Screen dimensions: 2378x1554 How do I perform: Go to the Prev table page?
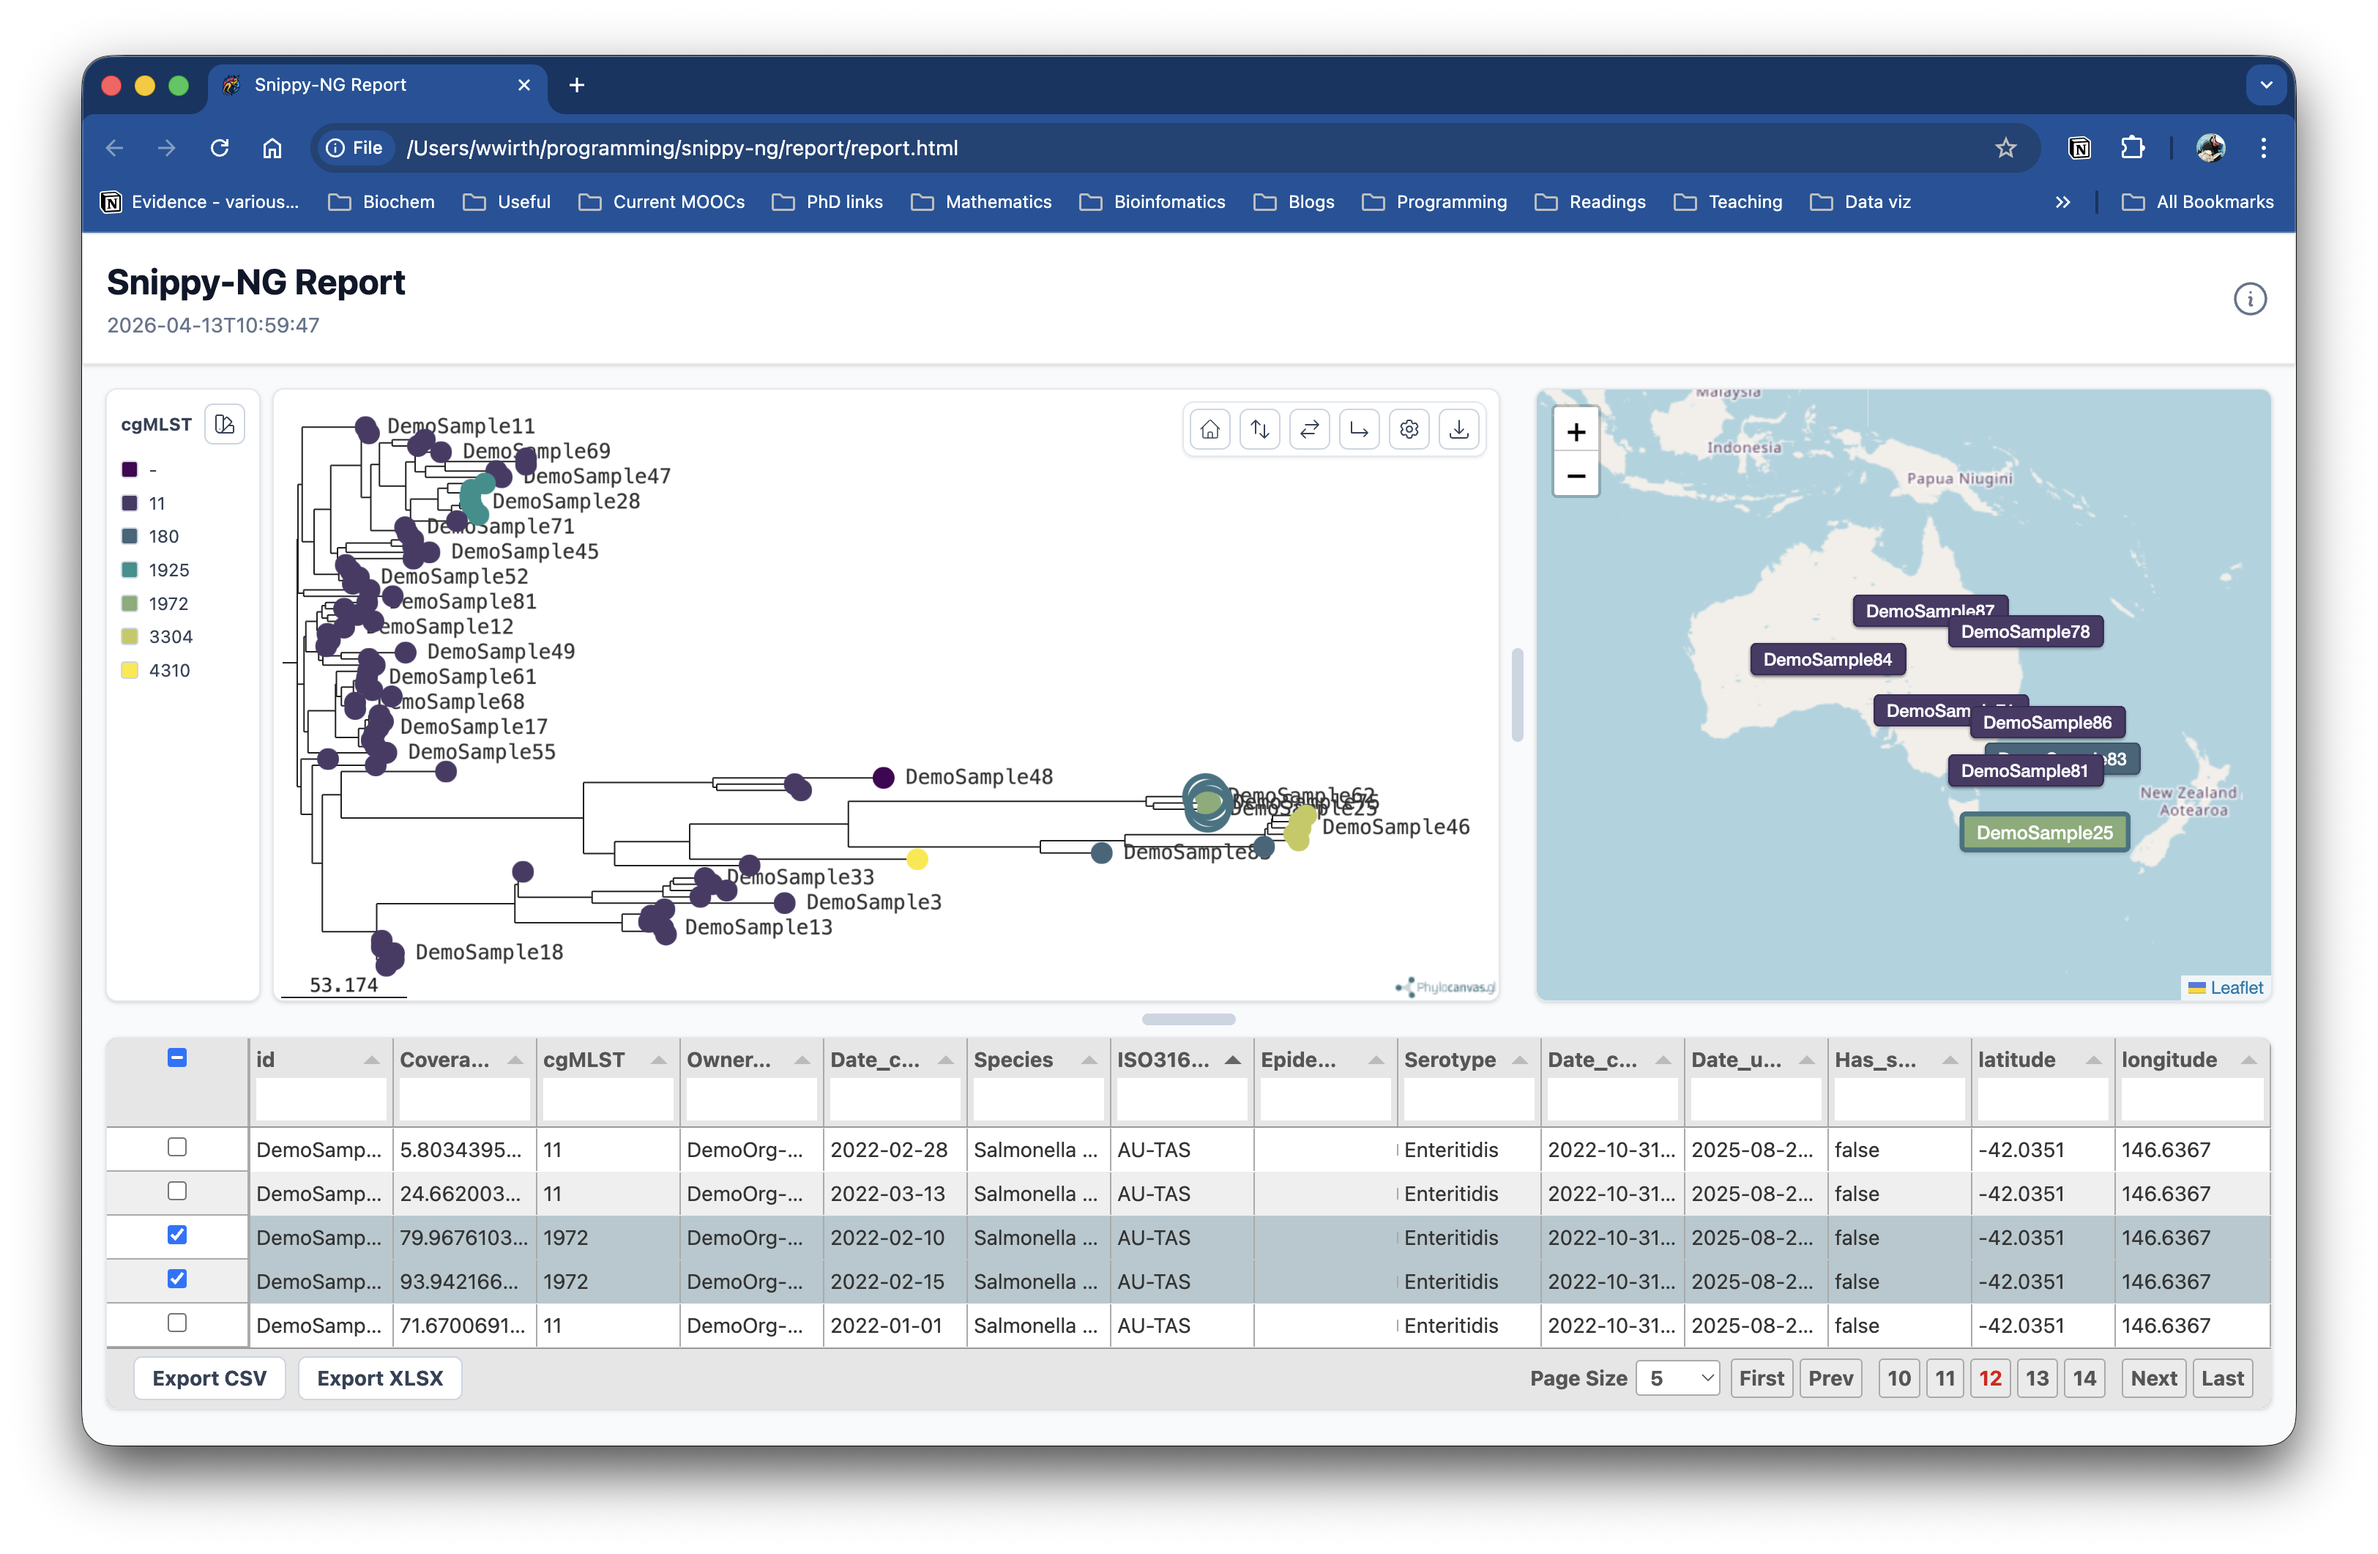(x=1830, y=1378)
